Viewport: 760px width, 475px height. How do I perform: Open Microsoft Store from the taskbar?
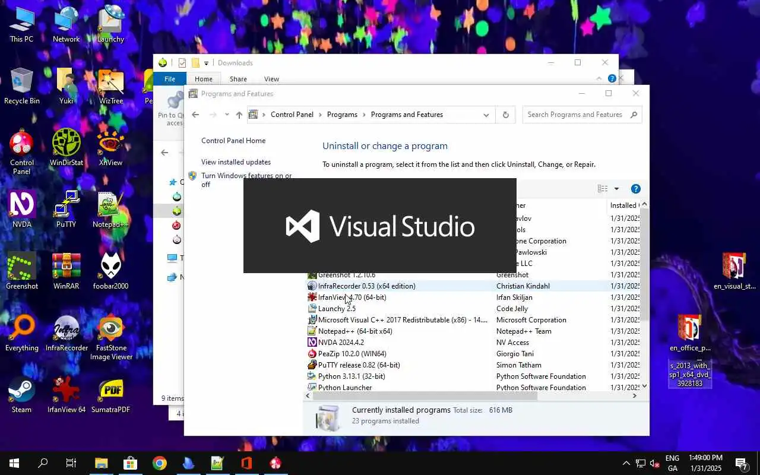130,463
